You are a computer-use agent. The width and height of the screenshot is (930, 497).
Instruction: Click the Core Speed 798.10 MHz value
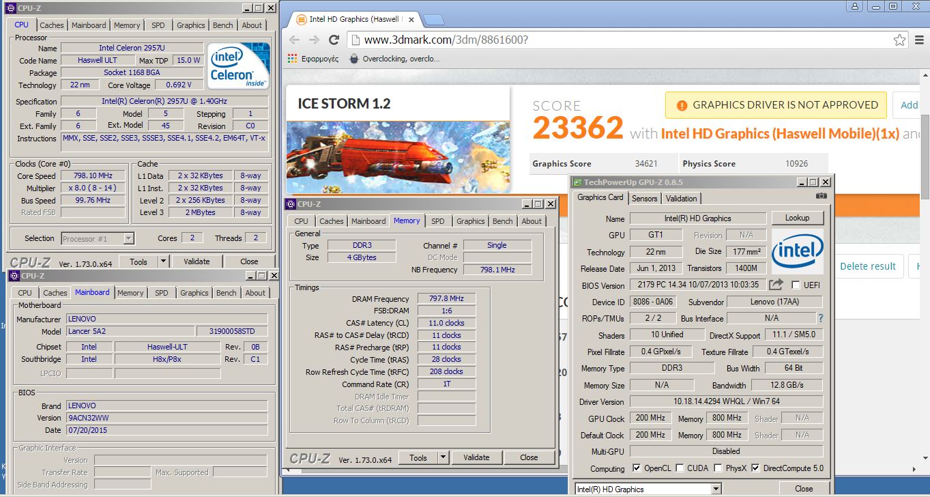coord(92,176)
